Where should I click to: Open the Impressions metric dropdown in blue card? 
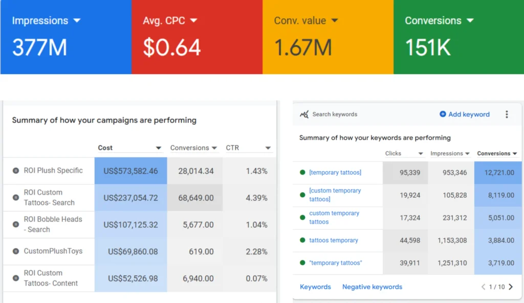(x=77, y=21)
